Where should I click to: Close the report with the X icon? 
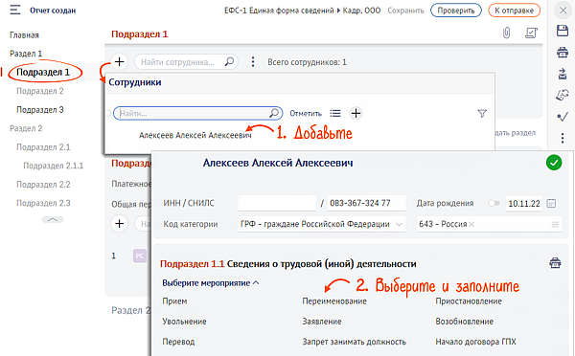pyautogui.click(x=563, y=11)
